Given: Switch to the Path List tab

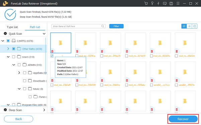Looking at the screenshot, I should [35, 27].
